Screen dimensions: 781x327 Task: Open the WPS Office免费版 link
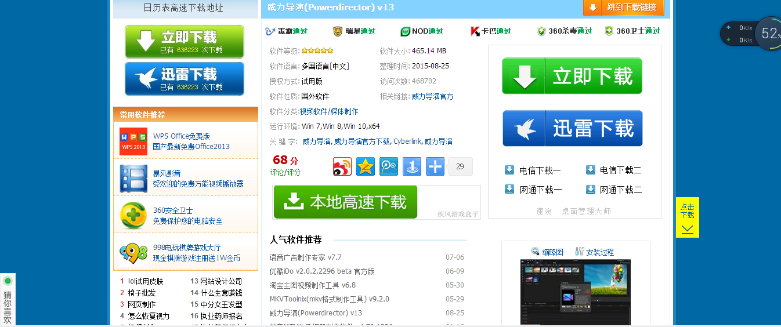[182, 136]
